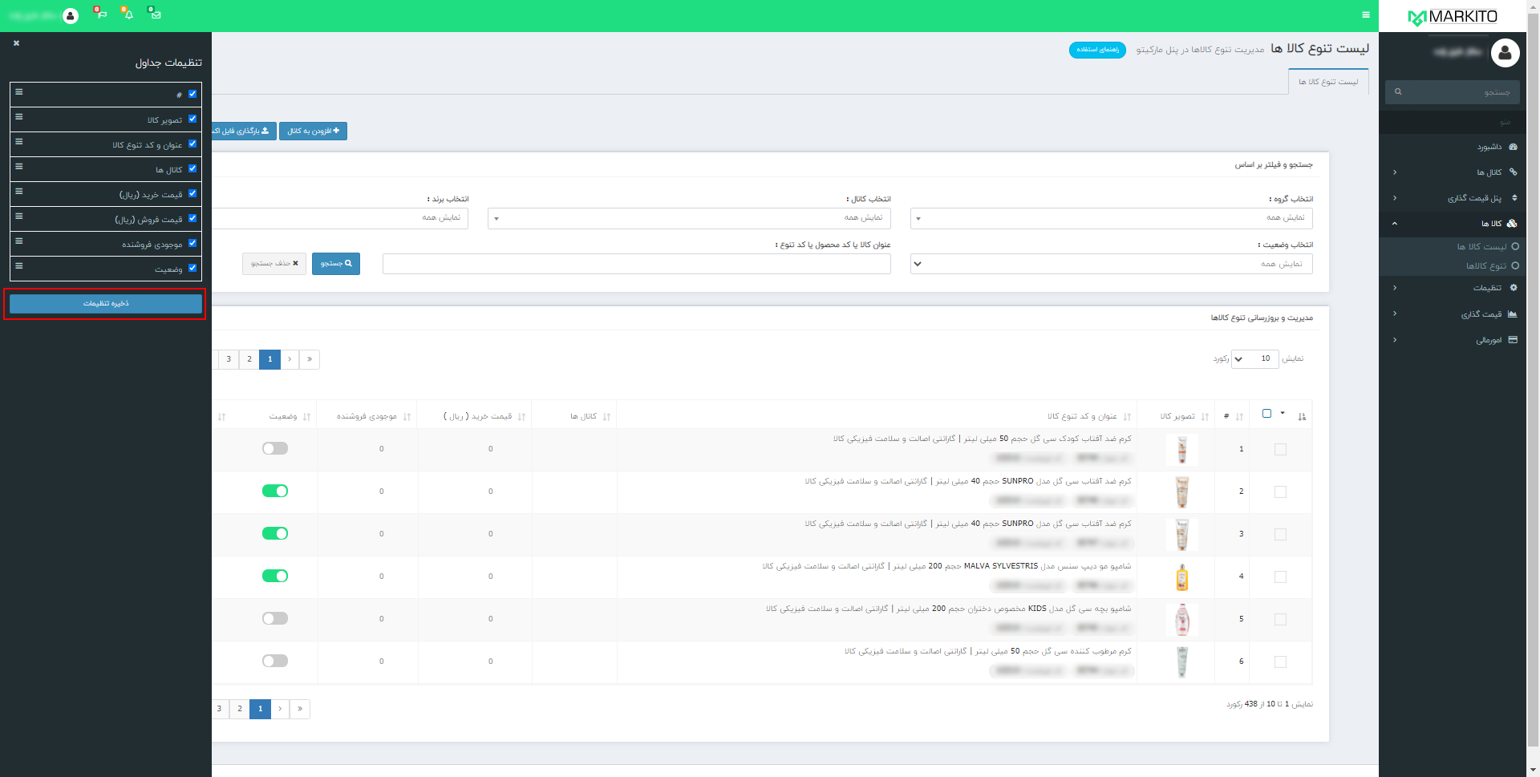Select لیست تنوع کالا ها tab
This screenshot has height=777, width=1540.
[1328, 82]
